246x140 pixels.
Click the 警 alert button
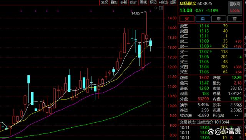[x=235, y=19]
